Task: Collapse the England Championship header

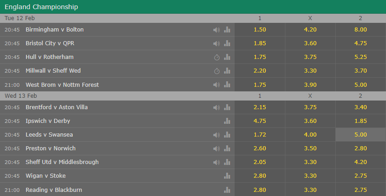Action: (x=193, y=7)
